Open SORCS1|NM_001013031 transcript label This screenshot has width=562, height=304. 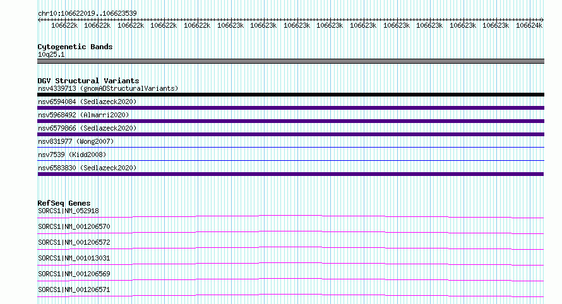tap(74, 258)
